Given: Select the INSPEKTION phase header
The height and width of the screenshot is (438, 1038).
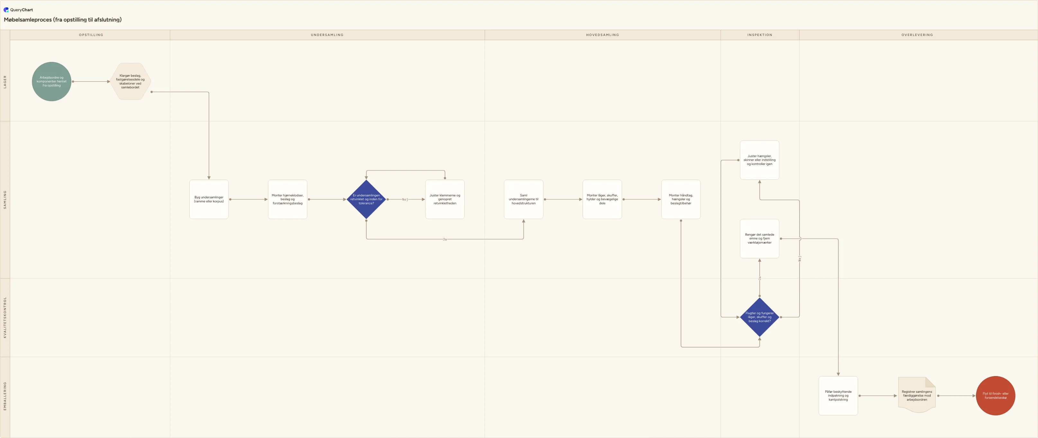Looking at the screenshot, I should coord(760,35).
